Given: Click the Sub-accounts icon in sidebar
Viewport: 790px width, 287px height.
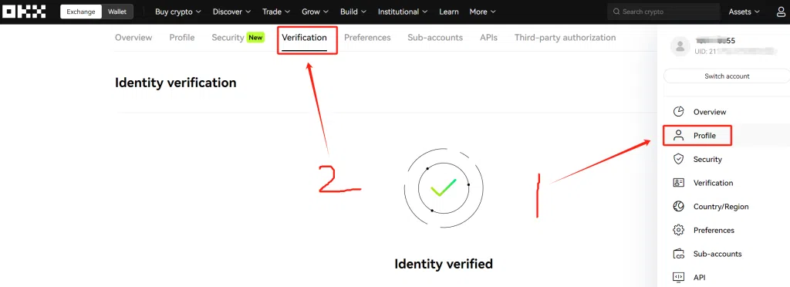Looking at the screenshot, I should click(x=678, y=254).
